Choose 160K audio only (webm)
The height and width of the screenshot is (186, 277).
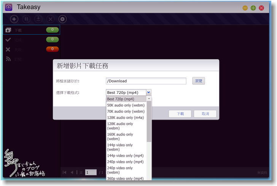(126, 136)
